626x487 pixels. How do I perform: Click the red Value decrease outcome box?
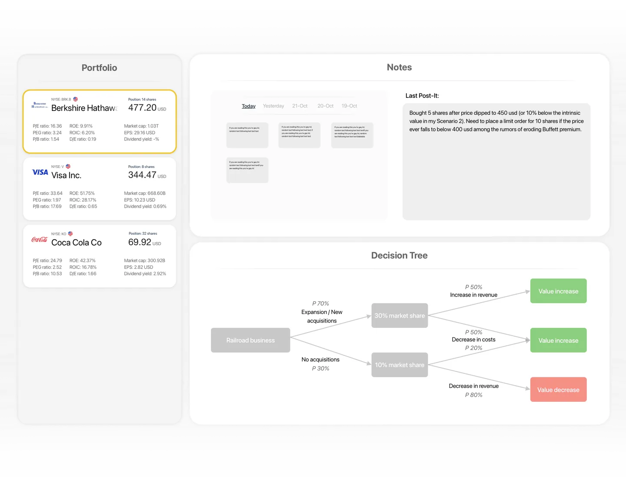click(559, 390)
